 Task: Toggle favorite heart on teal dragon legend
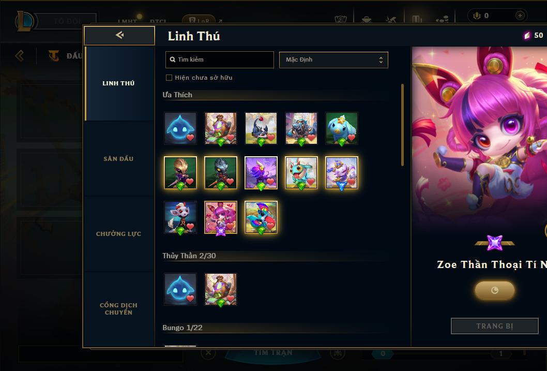pos(311,182)
